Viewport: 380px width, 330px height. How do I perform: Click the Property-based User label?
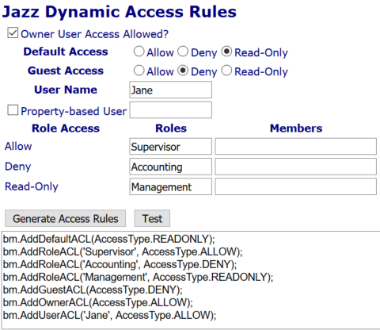coord(74,111)
